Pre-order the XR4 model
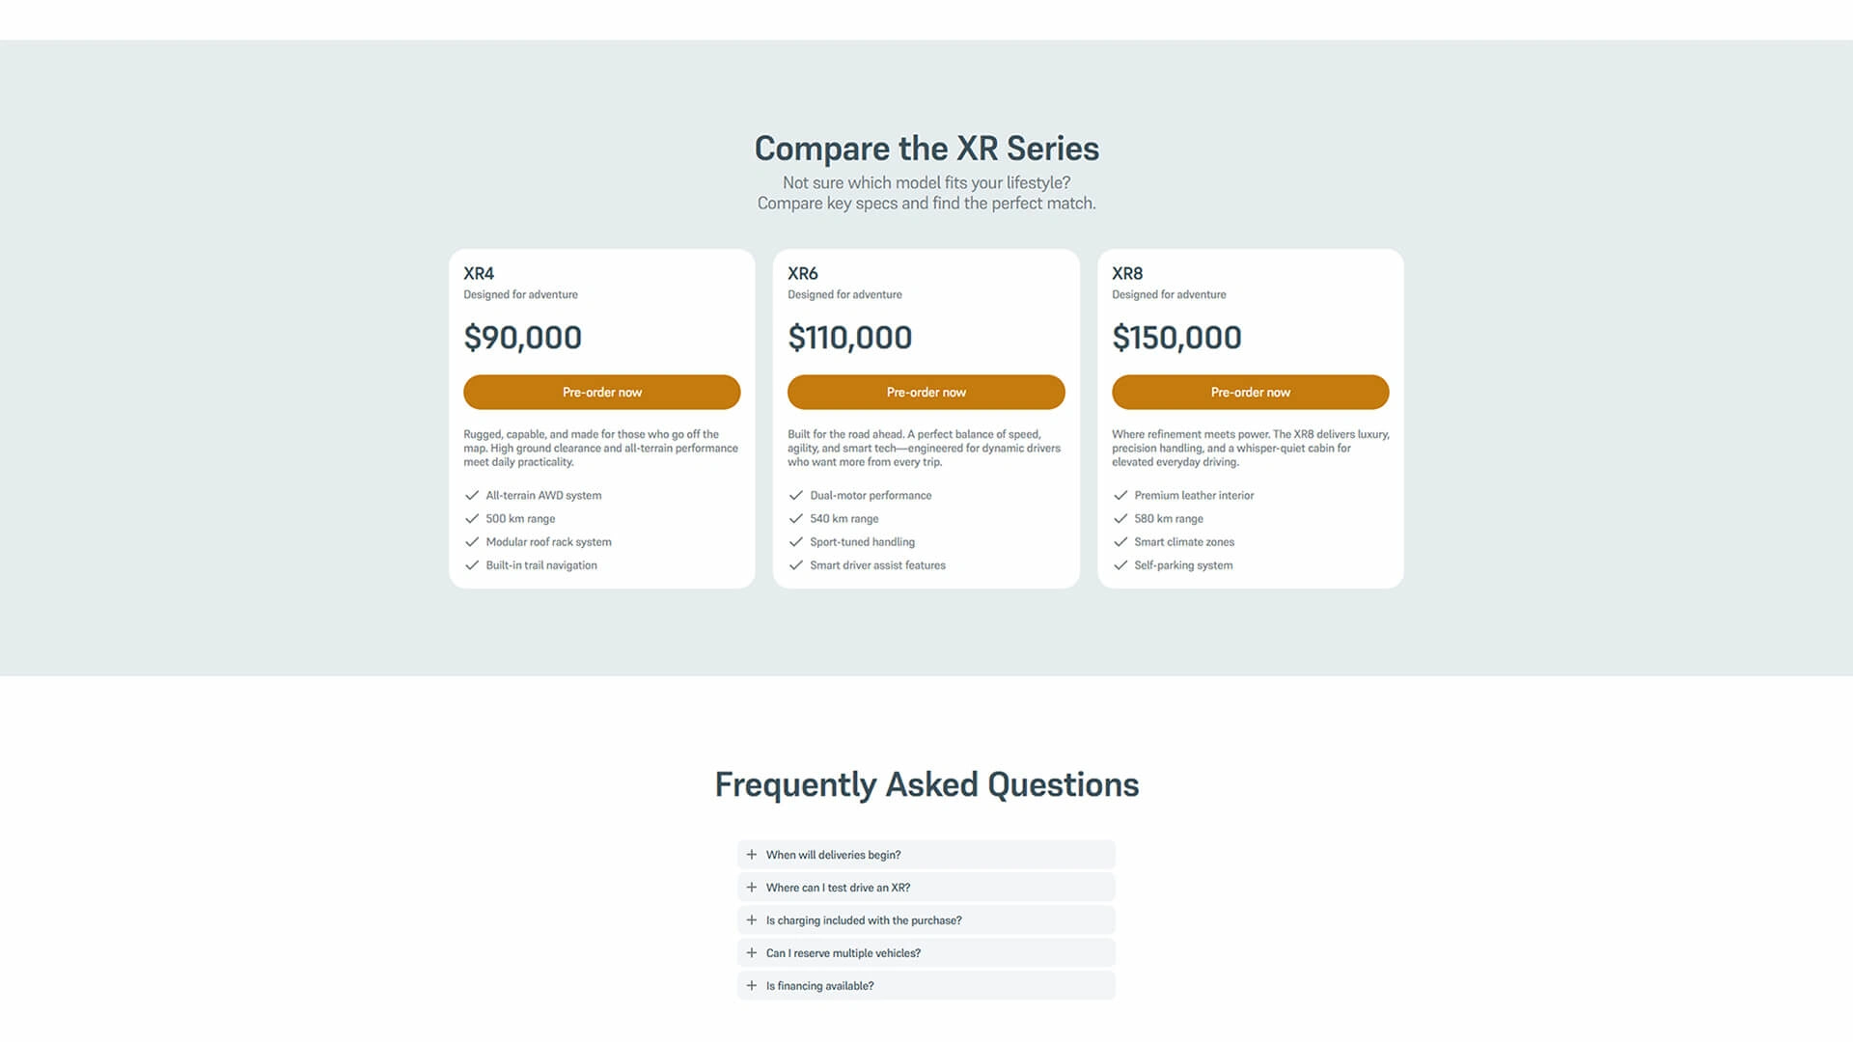This screenshot has width=1853, height=1042. click(601, 392)
